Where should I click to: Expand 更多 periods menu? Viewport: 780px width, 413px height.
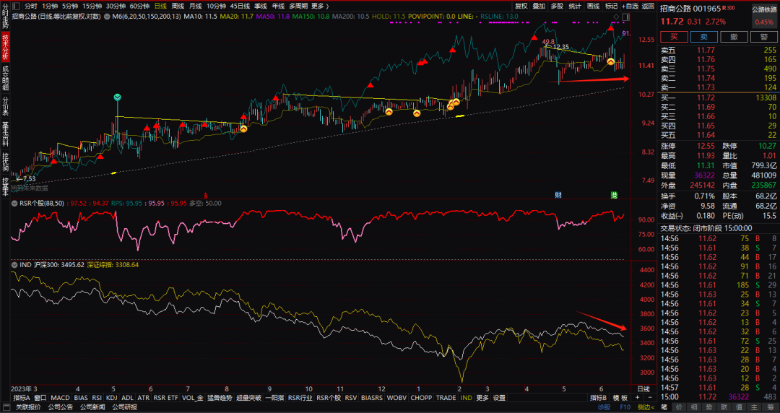pos(320,6)
